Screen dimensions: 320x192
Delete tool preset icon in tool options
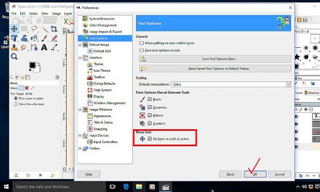point(41,175)
